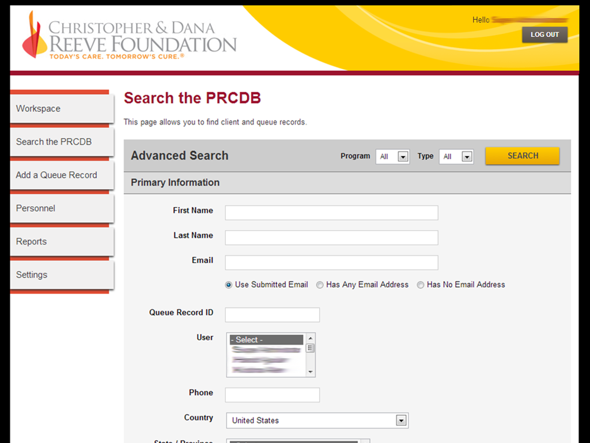This screenshot has width=590, height=443.
Task: Navigate to Workspace in the sidebar
Action: (x=38, y=108)
